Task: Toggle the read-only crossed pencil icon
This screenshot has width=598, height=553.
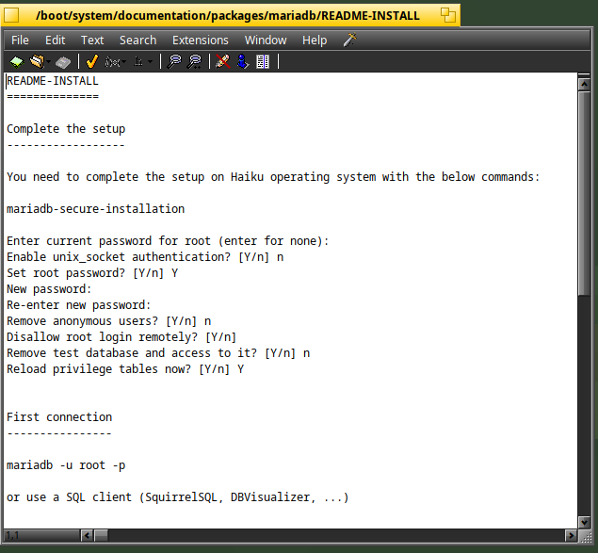Action: [x=223, y=61]
